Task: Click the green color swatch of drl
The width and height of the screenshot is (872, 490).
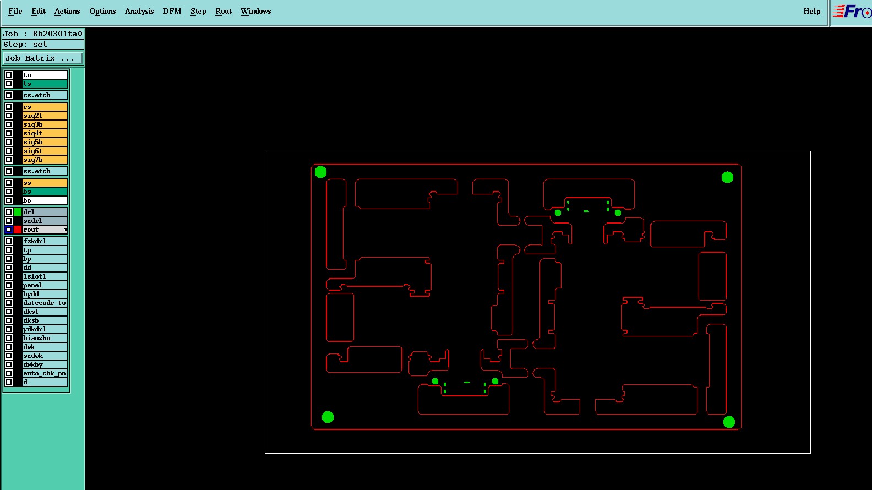Action: [x=18, y=212]
